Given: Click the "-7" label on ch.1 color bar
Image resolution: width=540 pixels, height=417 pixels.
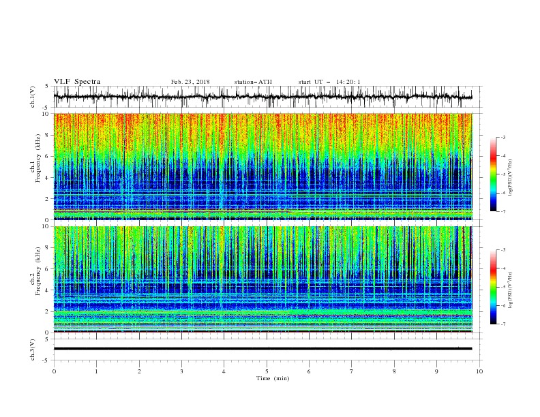Looking at the screenshot, I should [502, 211].
